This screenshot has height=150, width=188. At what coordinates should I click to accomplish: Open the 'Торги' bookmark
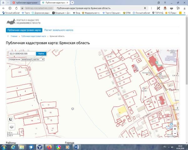pyautogui.click(x=26, y=13)
